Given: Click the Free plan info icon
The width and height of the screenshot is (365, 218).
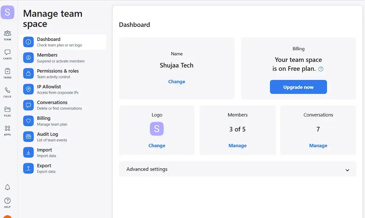Looking at the screenshot, I should pyautogui.click(x=321, y=69).
